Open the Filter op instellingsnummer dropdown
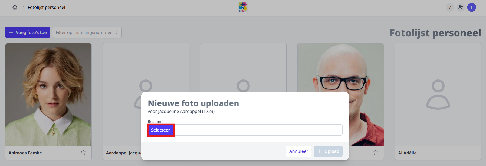This screenshot has height=166, width=486. [87, 32]
